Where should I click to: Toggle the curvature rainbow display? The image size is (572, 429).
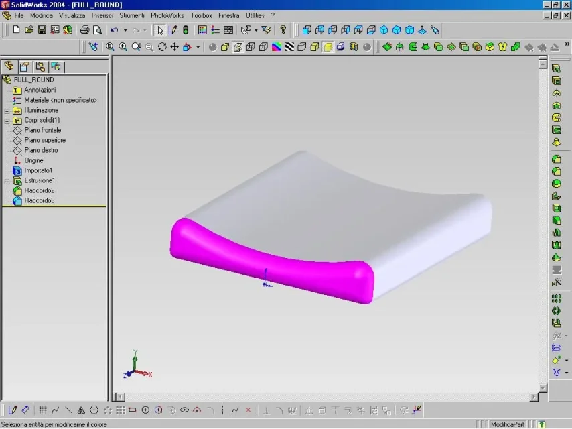277,47
